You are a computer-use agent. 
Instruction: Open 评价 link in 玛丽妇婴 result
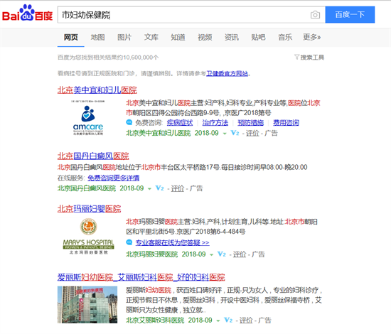tap(240, 254)
